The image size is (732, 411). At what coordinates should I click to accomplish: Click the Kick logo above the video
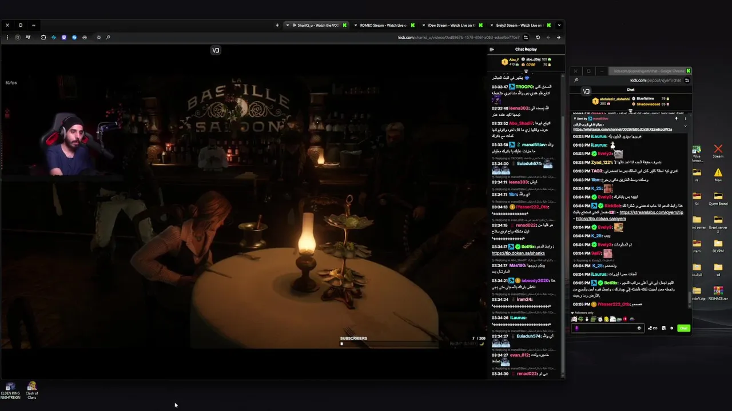click(216, 50)
